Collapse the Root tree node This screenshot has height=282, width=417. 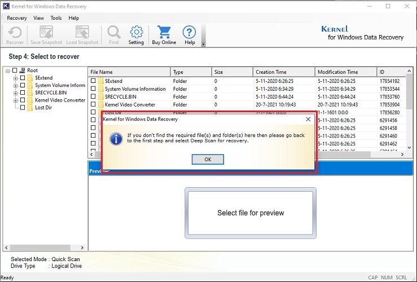point(8,70)
